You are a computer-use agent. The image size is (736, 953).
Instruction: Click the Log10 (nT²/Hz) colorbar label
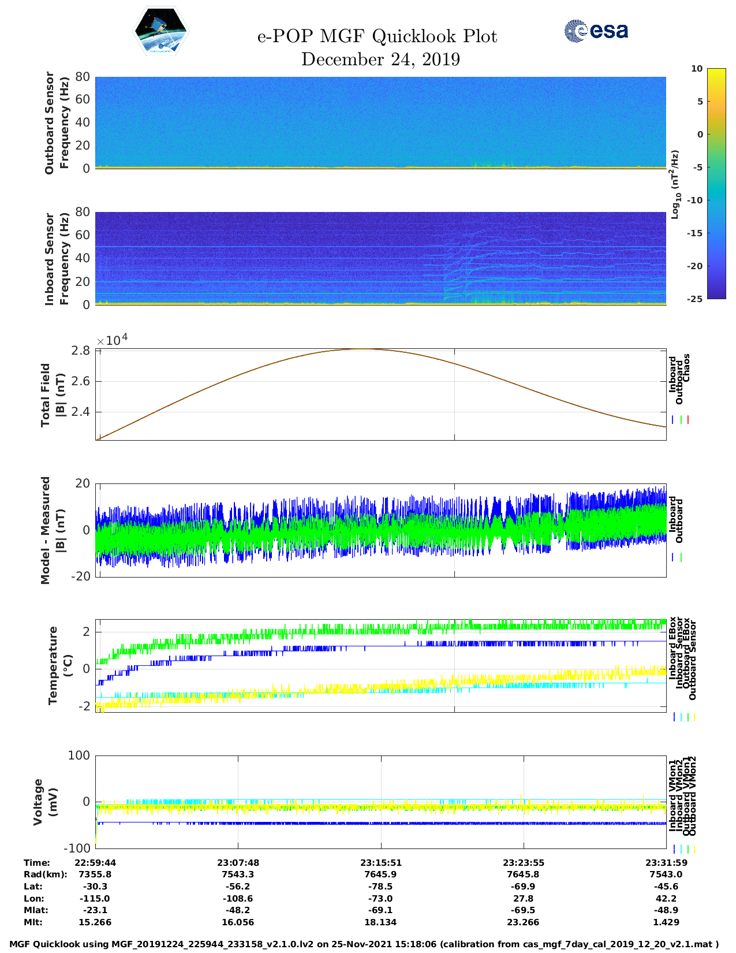[674, 184]
